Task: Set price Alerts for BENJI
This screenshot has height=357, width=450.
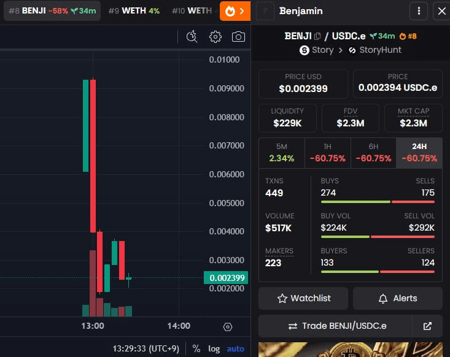Action: coord(397,299)
